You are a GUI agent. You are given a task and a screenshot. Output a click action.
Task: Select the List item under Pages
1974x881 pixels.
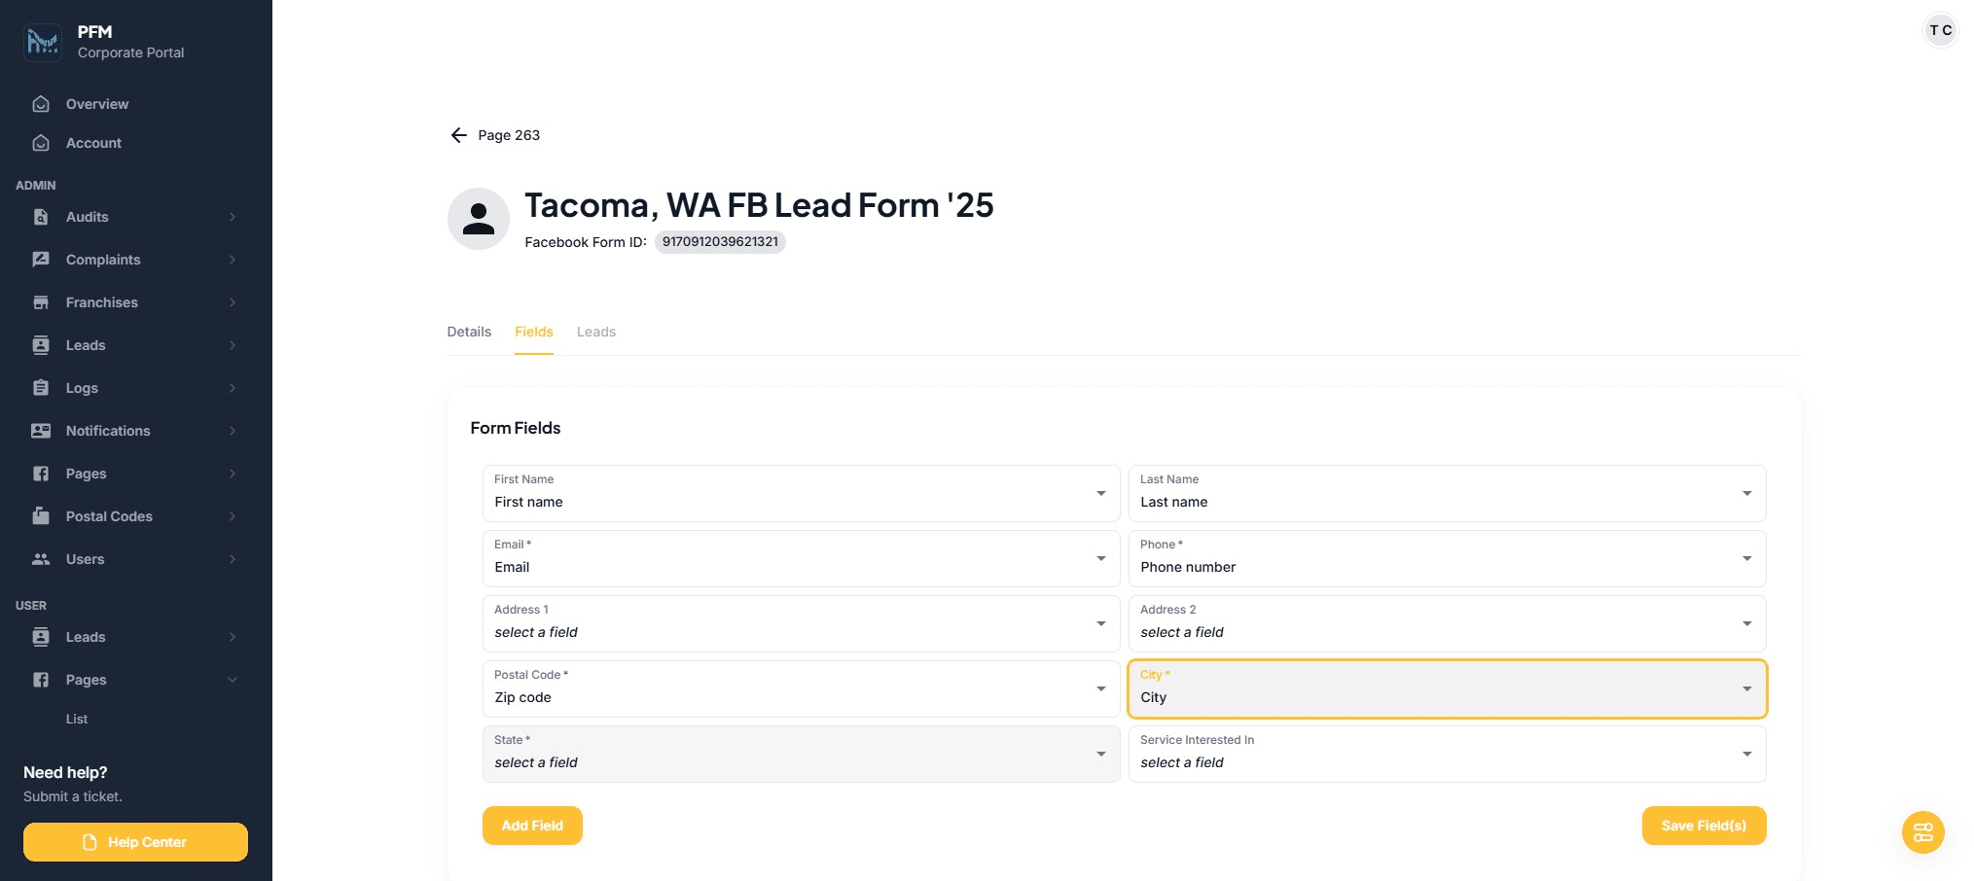77,719
